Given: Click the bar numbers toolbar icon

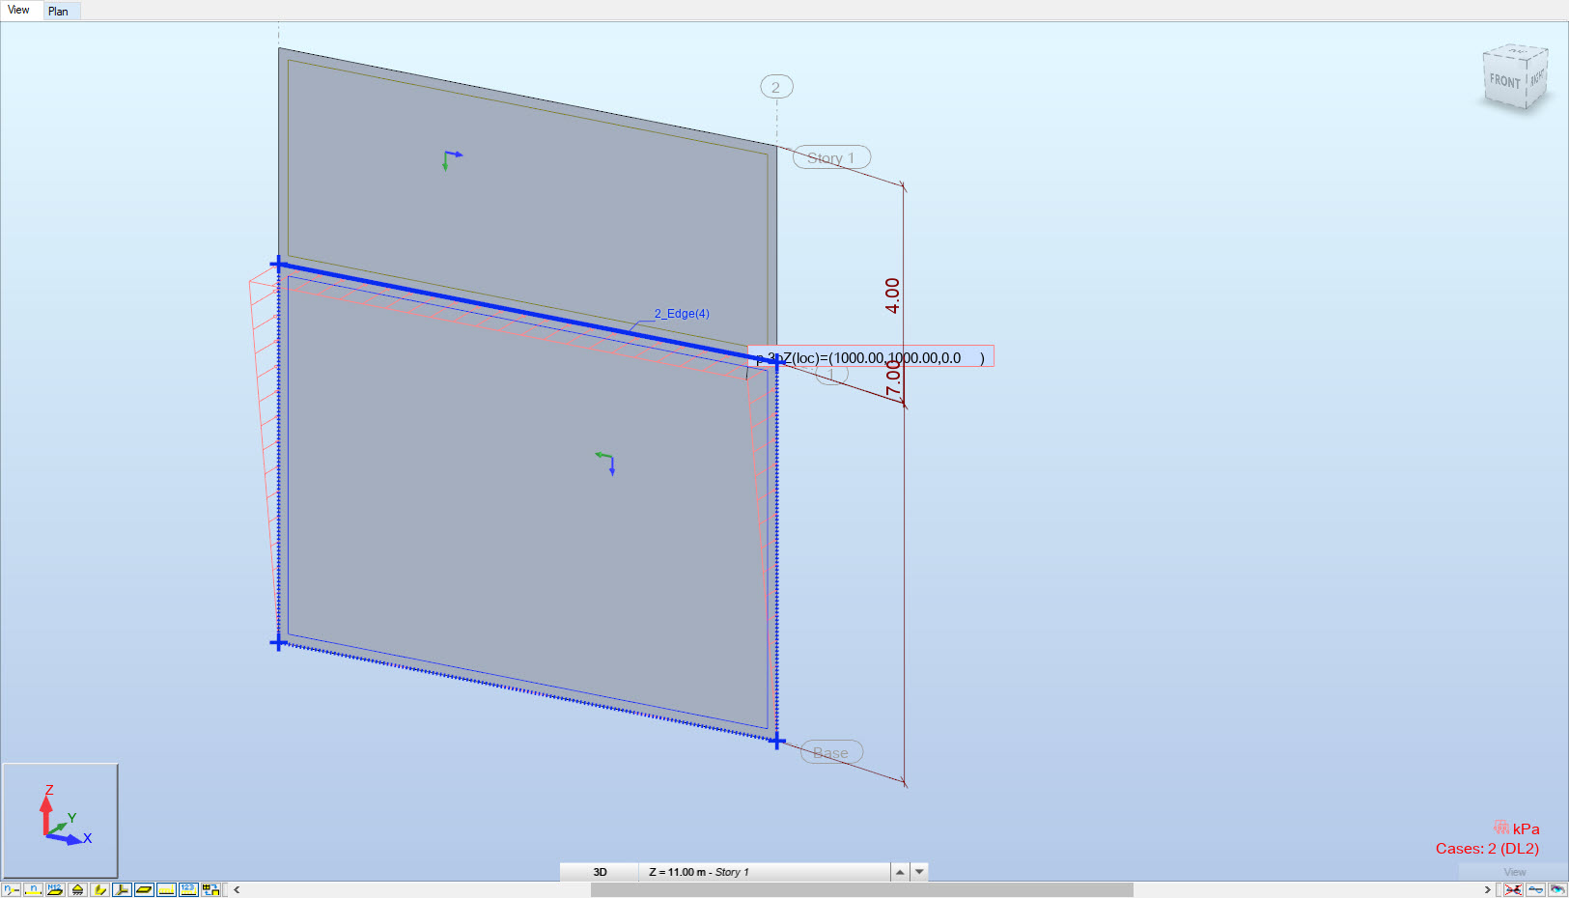Looking at the screenshot, I should pyautogui.click(x=32, y=889).
